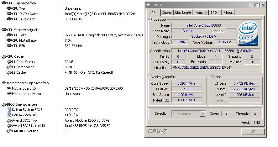Select the CPU FSB value 539.68 MHz
278x147 pixels.
pos(74,46)
